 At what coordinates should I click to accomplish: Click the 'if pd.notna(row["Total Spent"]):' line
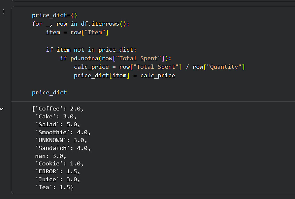click(116, 58)
